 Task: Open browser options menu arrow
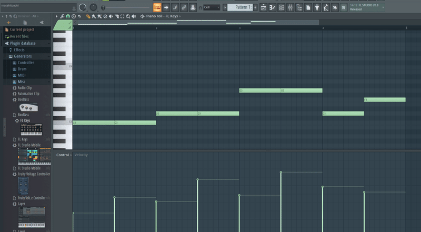3,16
